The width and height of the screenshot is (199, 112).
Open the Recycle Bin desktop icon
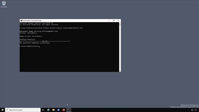tap(4, 4)
